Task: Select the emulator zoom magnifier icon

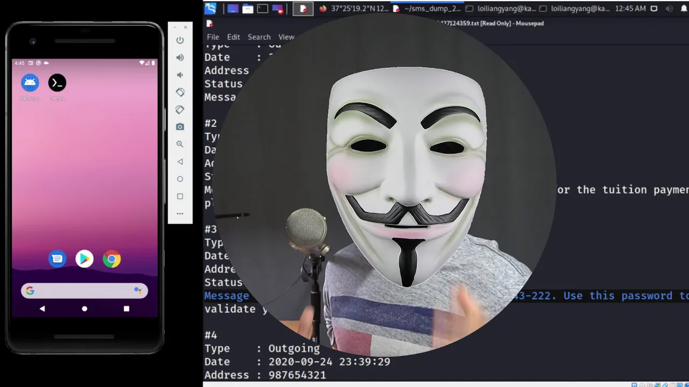Action: pos(180,144)
